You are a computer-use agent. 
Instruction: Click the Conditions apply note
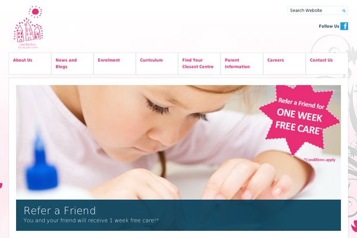click(320, 160)
